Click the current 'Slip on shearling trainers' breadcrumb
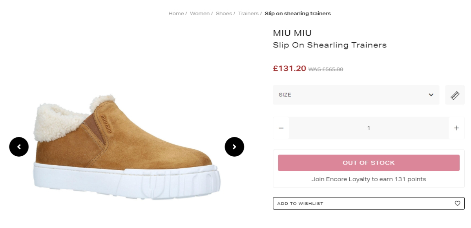Image resolution: width=471 pixels, height=228 pixels. tap(298, 14)
